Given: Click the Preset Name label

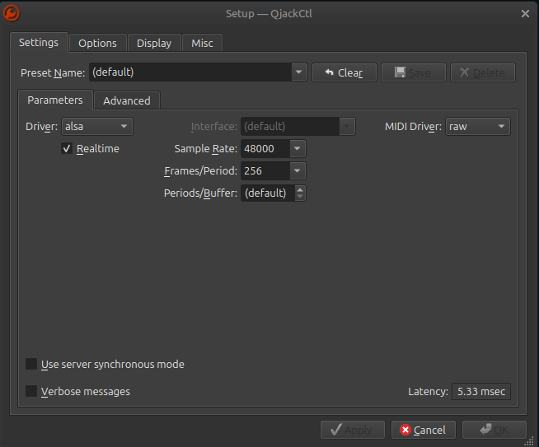Looking at the screenshot, I should pos(53,72).
